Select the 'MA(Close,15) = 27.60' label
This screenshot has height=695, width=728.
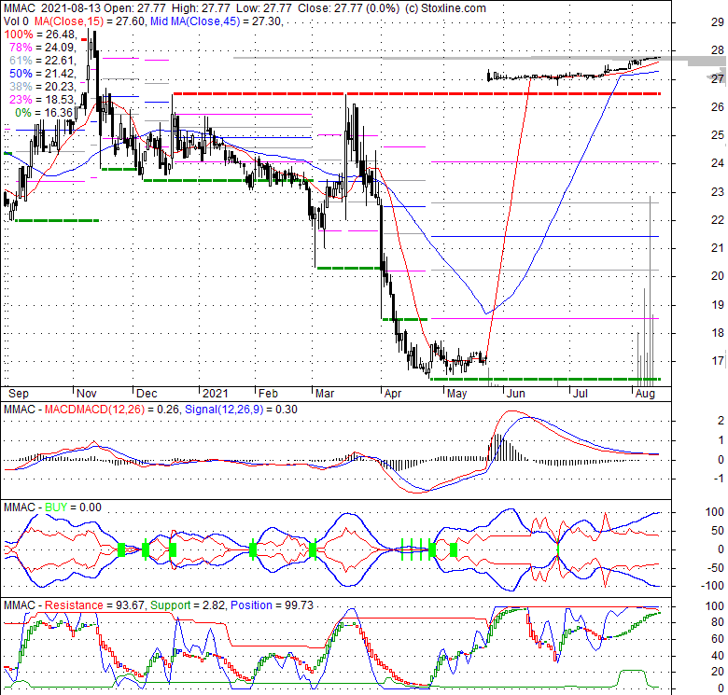(x=90, y=21)
